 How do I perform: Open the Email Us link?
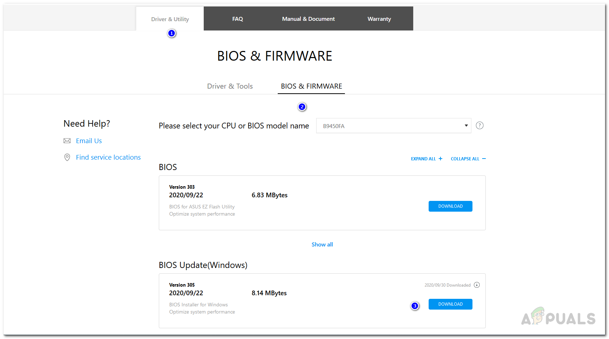point(89,141)
